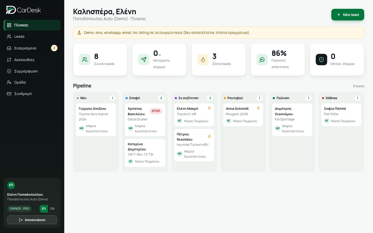Click the Συνδρομή credit card icon
The image size is (373, 233).
click(9, 94)
